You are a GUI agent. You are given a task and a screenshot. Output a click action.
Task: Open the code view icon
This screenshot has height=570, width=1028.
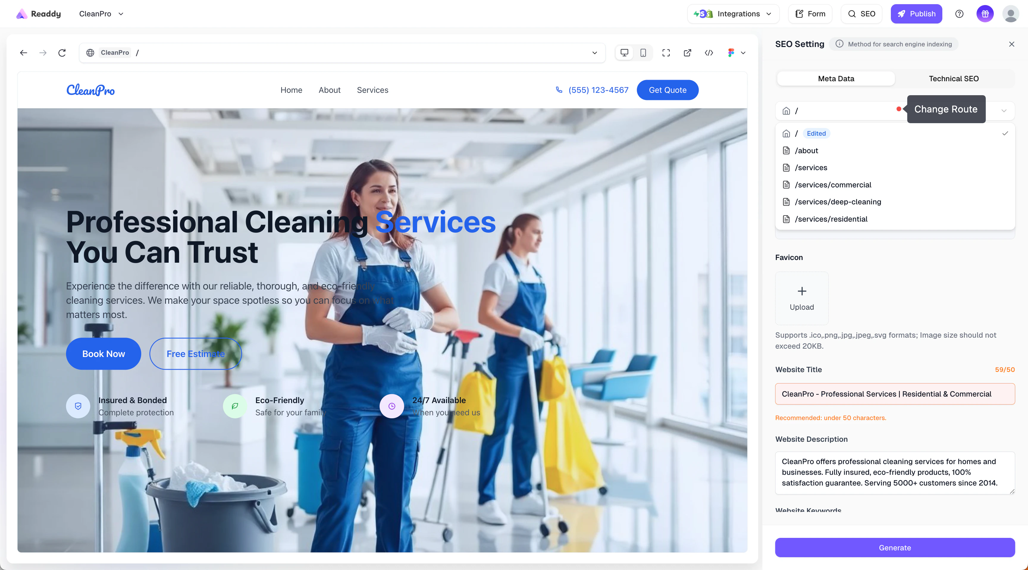[x=709, y=53]
